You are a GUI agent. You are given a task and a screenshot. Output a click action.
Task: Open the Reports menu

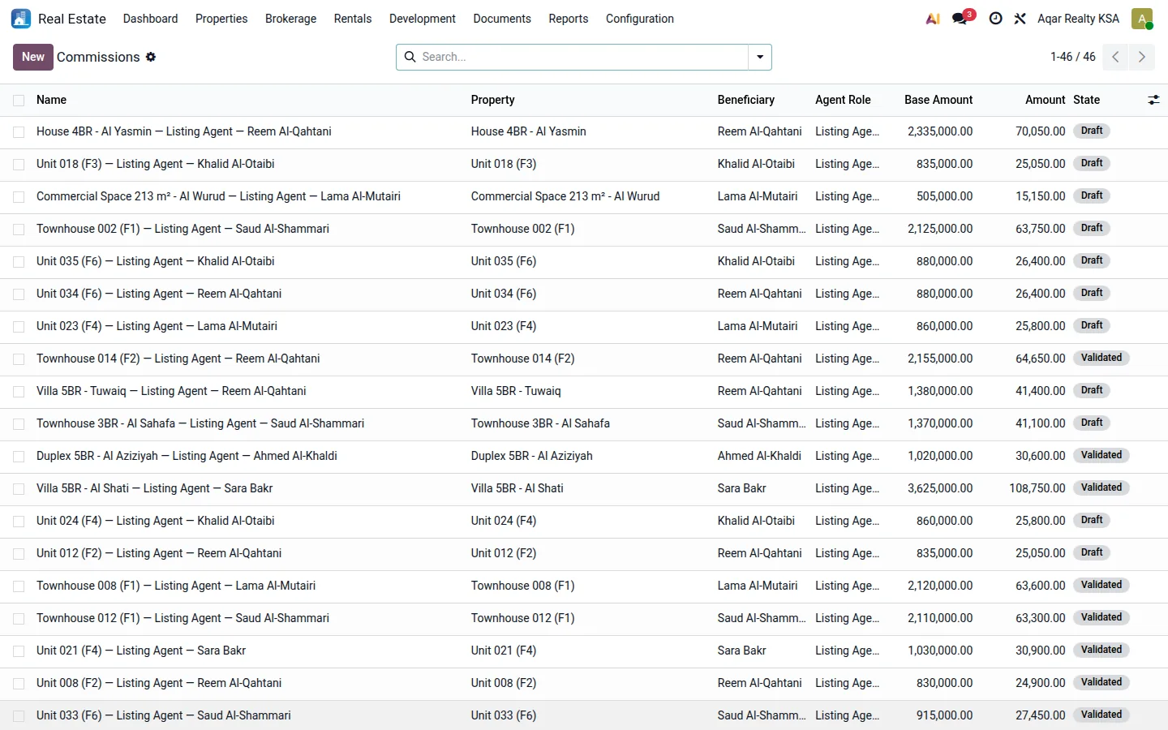coord(569,19)
